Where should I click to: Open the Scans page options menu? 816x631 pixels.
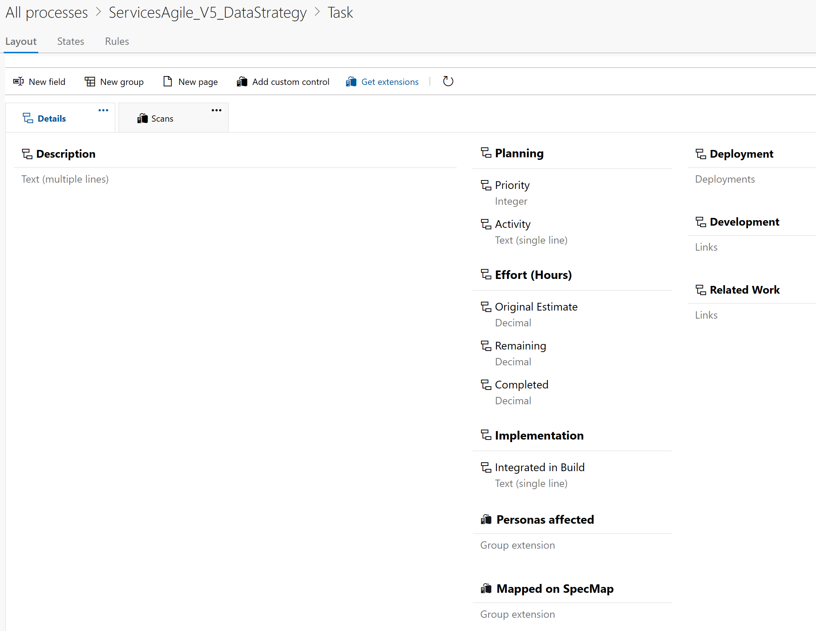coord(216,110)
